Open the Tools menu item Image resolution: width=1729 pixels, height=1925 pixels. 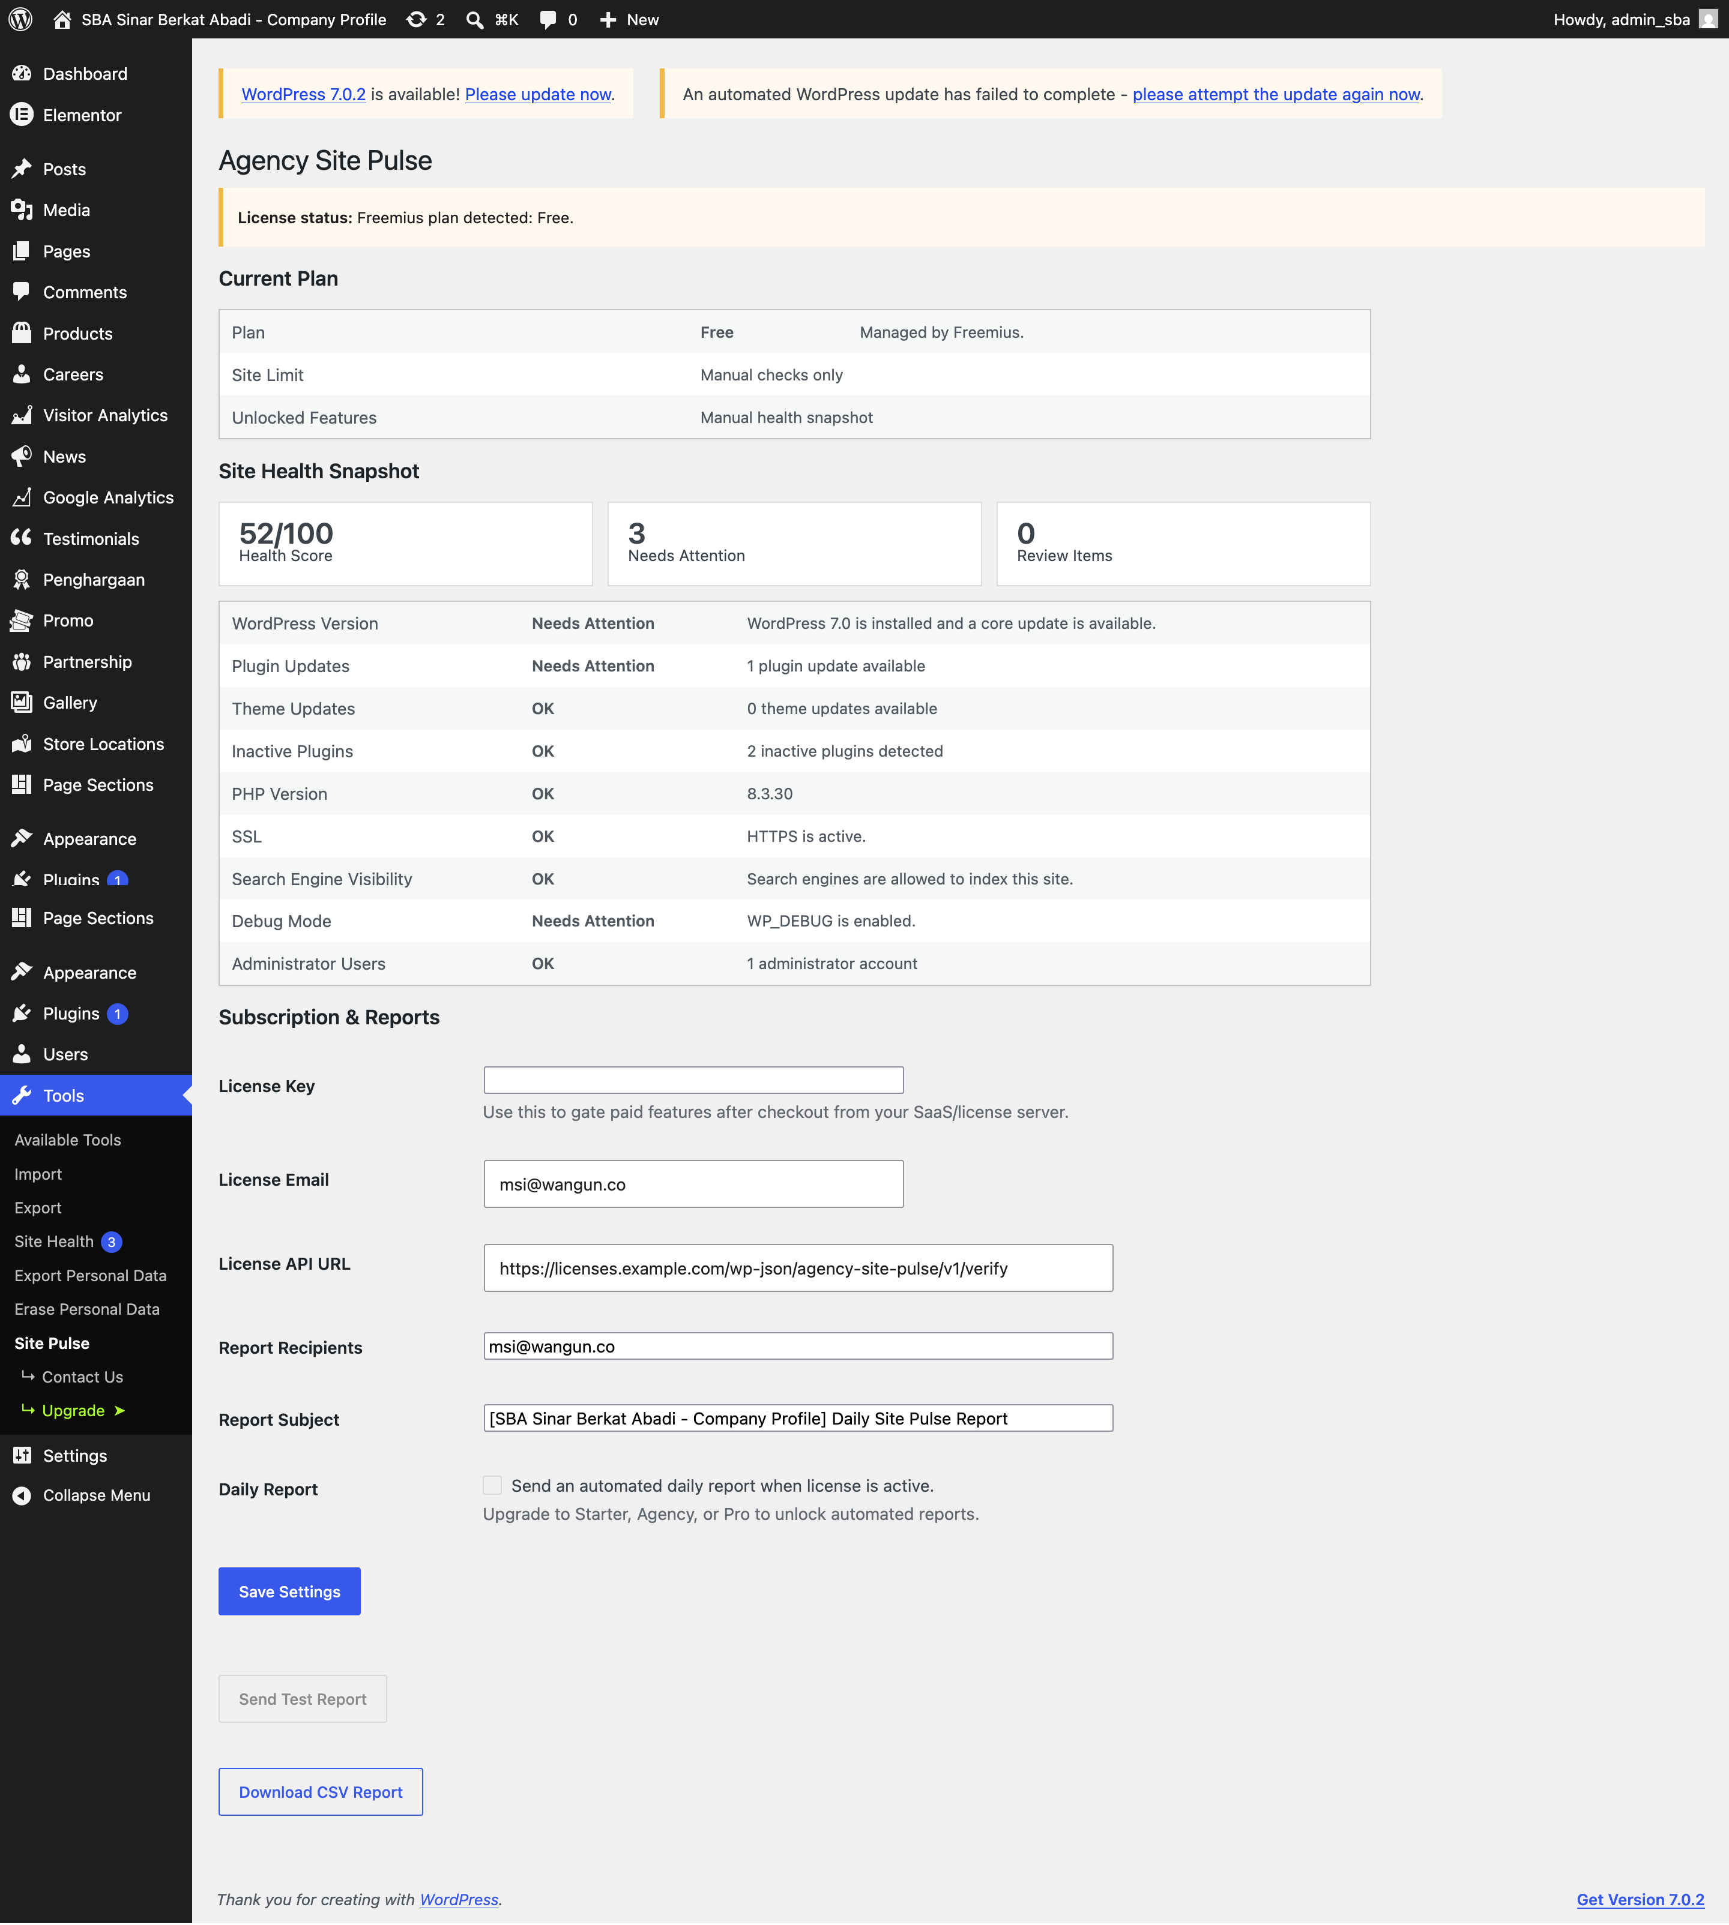coord(96,1095)
